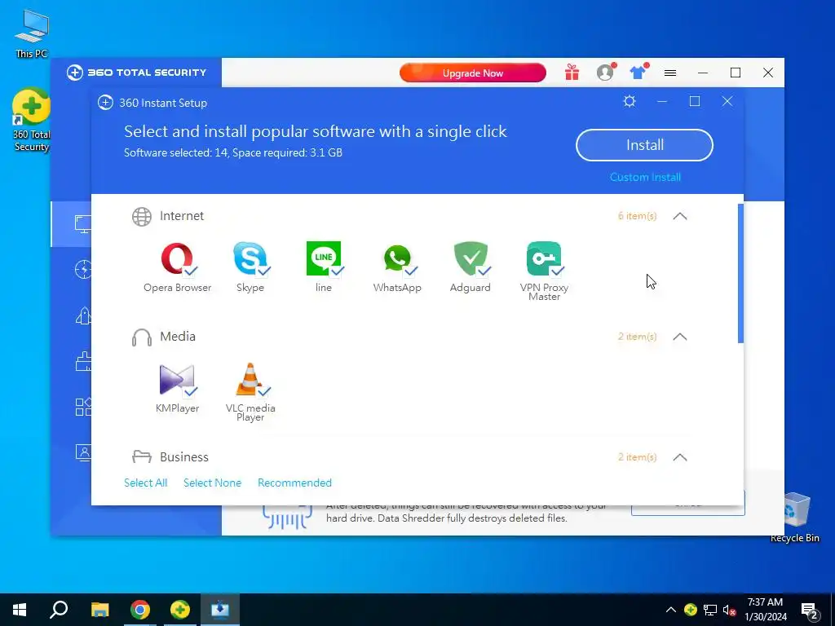Open the action center notification icon
Viewport: 835px width, 626px height.
coord(810,610)
